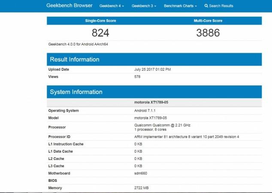The height and width of the screenshot is (193, 272).
Task: Open the Benchmark Charts dropdown
Action: (180, 6)
